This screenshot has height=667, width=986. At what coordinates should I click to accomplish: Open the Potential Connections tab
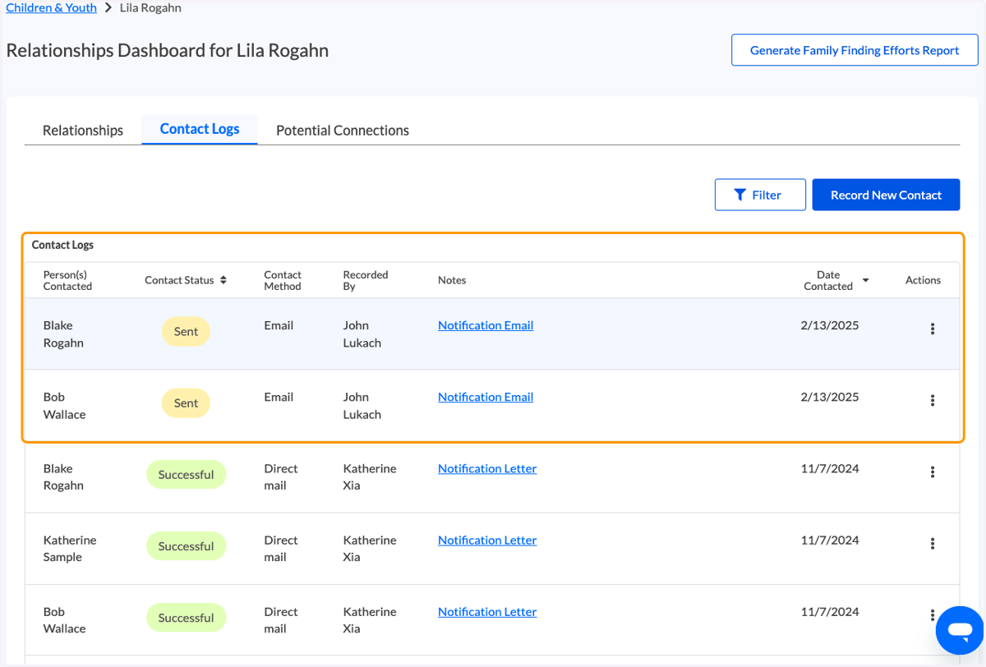click(x=343, y=130)
